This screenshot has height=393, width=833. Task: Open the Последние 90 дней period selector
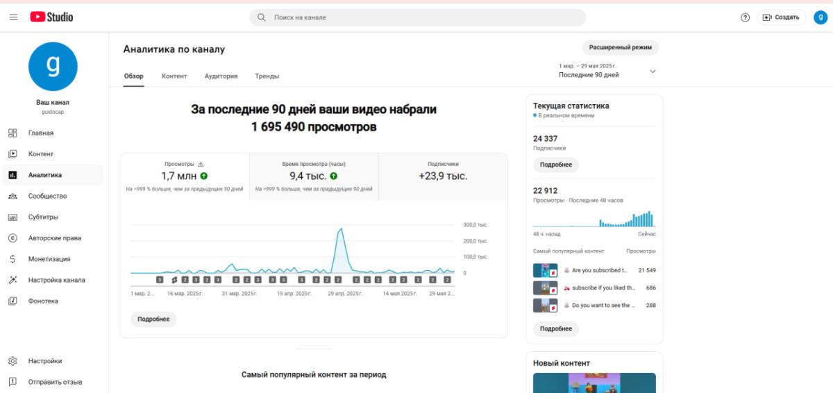pos(607,71)
